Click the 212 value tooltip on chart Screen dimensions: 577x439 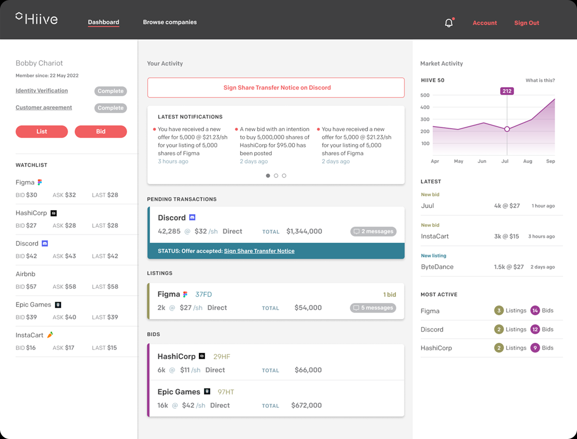pyautogui.click(x=507, y=91)
